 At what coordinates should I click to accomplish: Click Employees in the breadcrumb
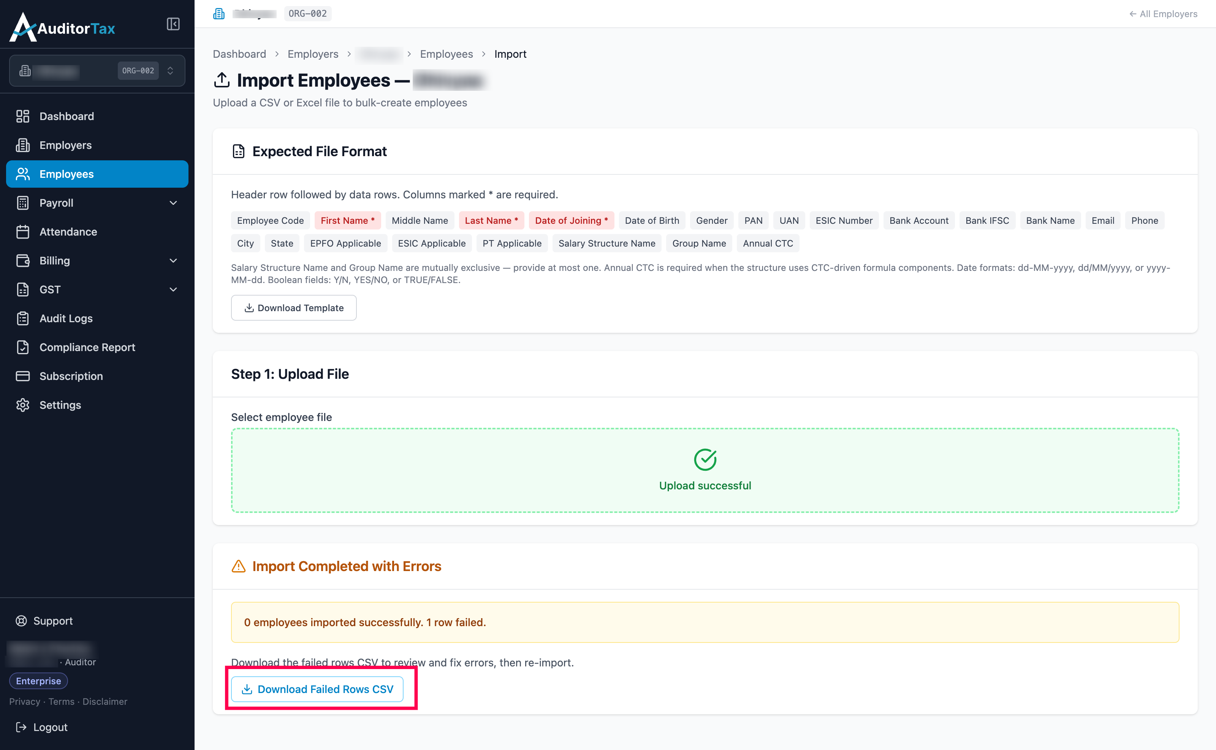446,54
